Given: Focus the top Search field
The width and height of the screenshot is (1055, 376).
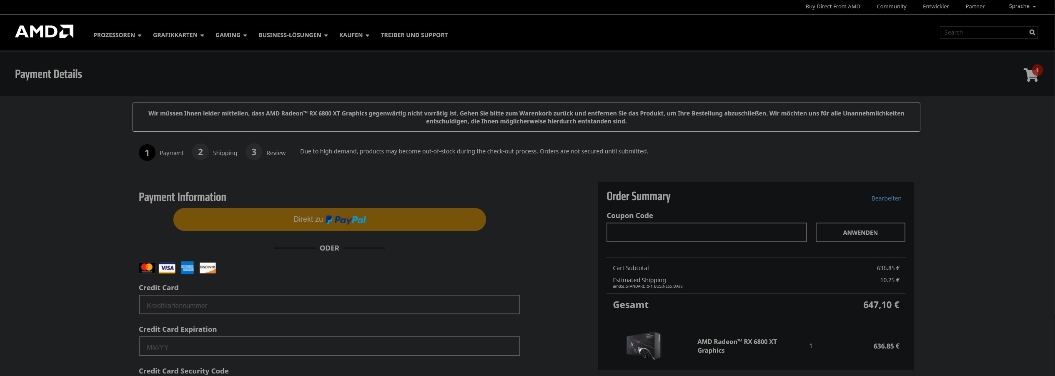Looking at the screenshot, I should 984,33.
